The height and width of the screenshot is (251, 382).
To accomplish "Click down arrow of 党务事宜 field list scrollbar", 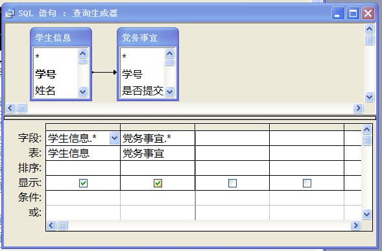I will 169,92.
